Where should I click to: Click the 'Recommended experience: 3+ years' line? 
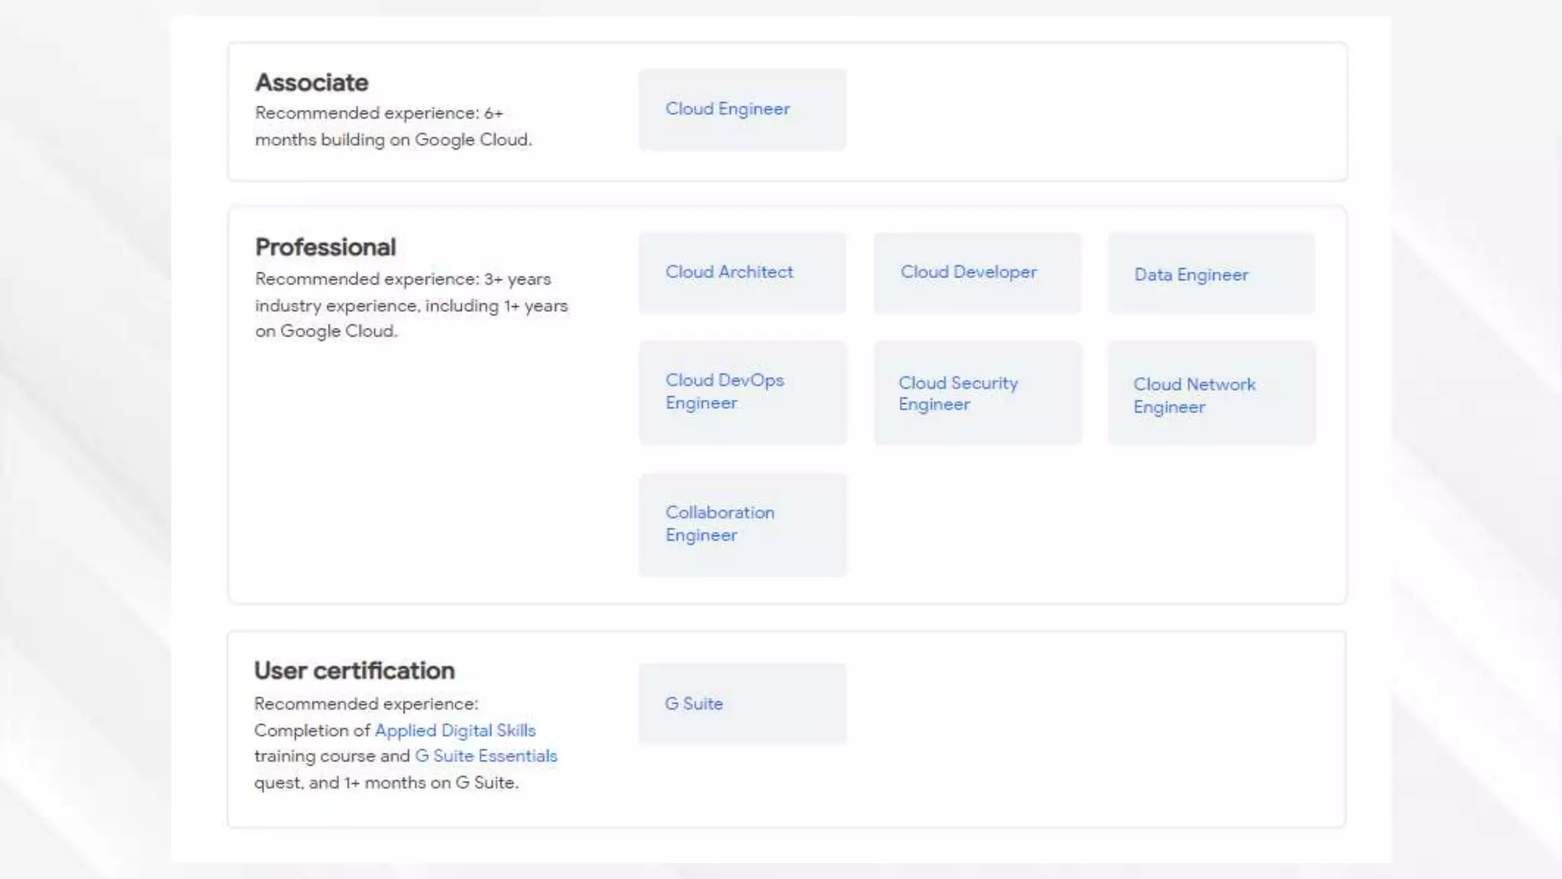point(402,279)
